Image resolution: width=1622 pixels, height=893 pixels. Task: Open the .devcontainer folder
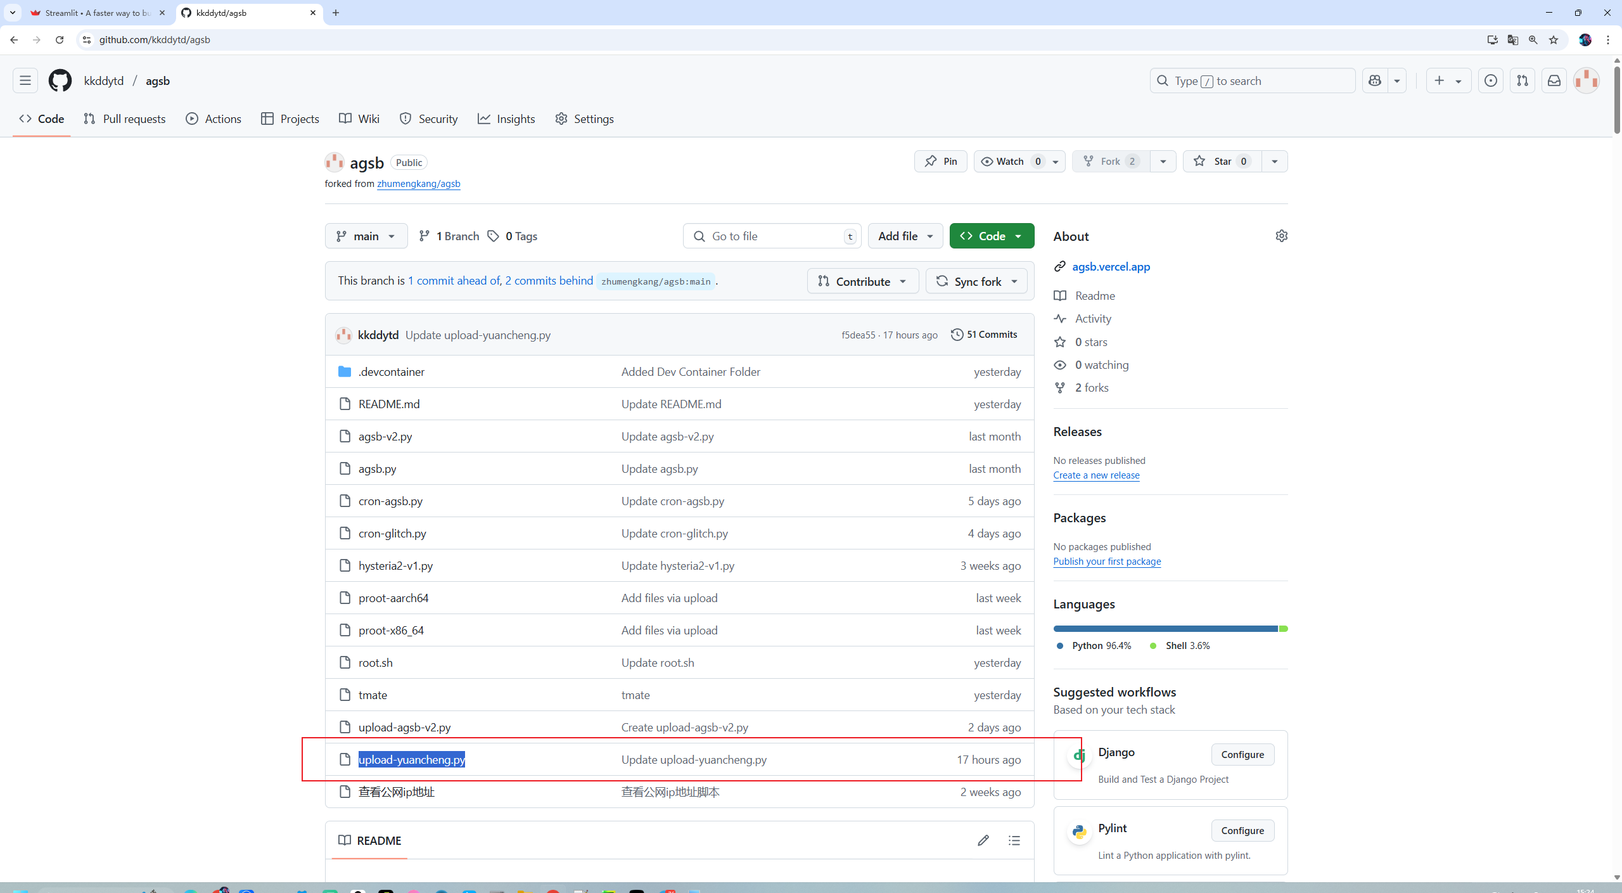click(x=392, y=371)
